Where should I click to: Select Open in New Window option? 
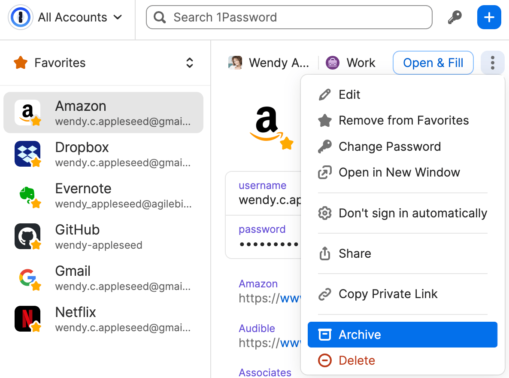399,172
